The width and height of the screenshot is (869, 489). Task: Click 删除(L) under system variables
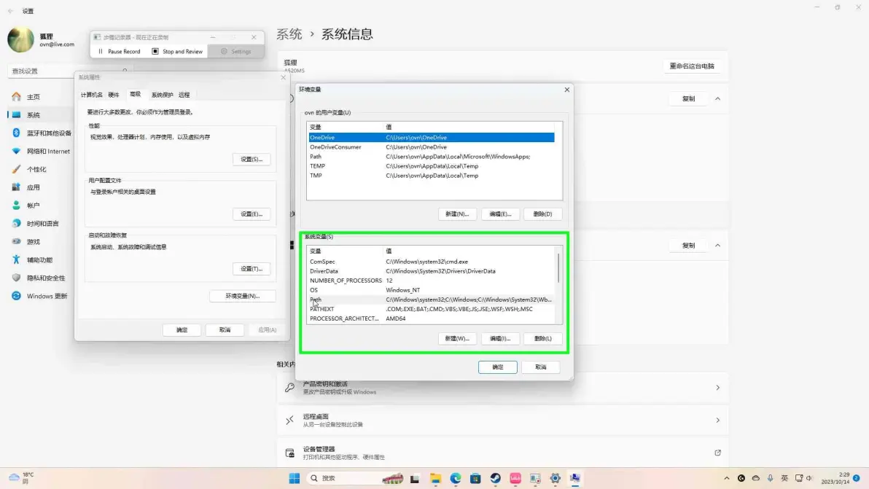coord(542,338)
